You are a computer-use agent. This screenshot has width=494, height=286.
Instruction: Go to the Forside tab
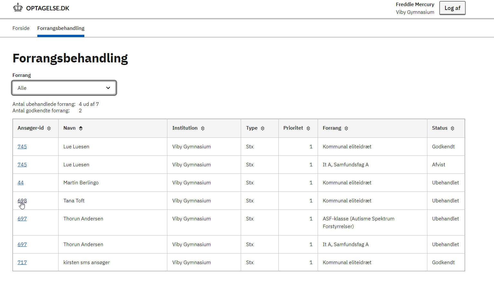tap(21, 28)
